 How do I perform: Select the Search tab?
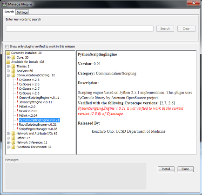pyautogui.click(x=9, y=12)
